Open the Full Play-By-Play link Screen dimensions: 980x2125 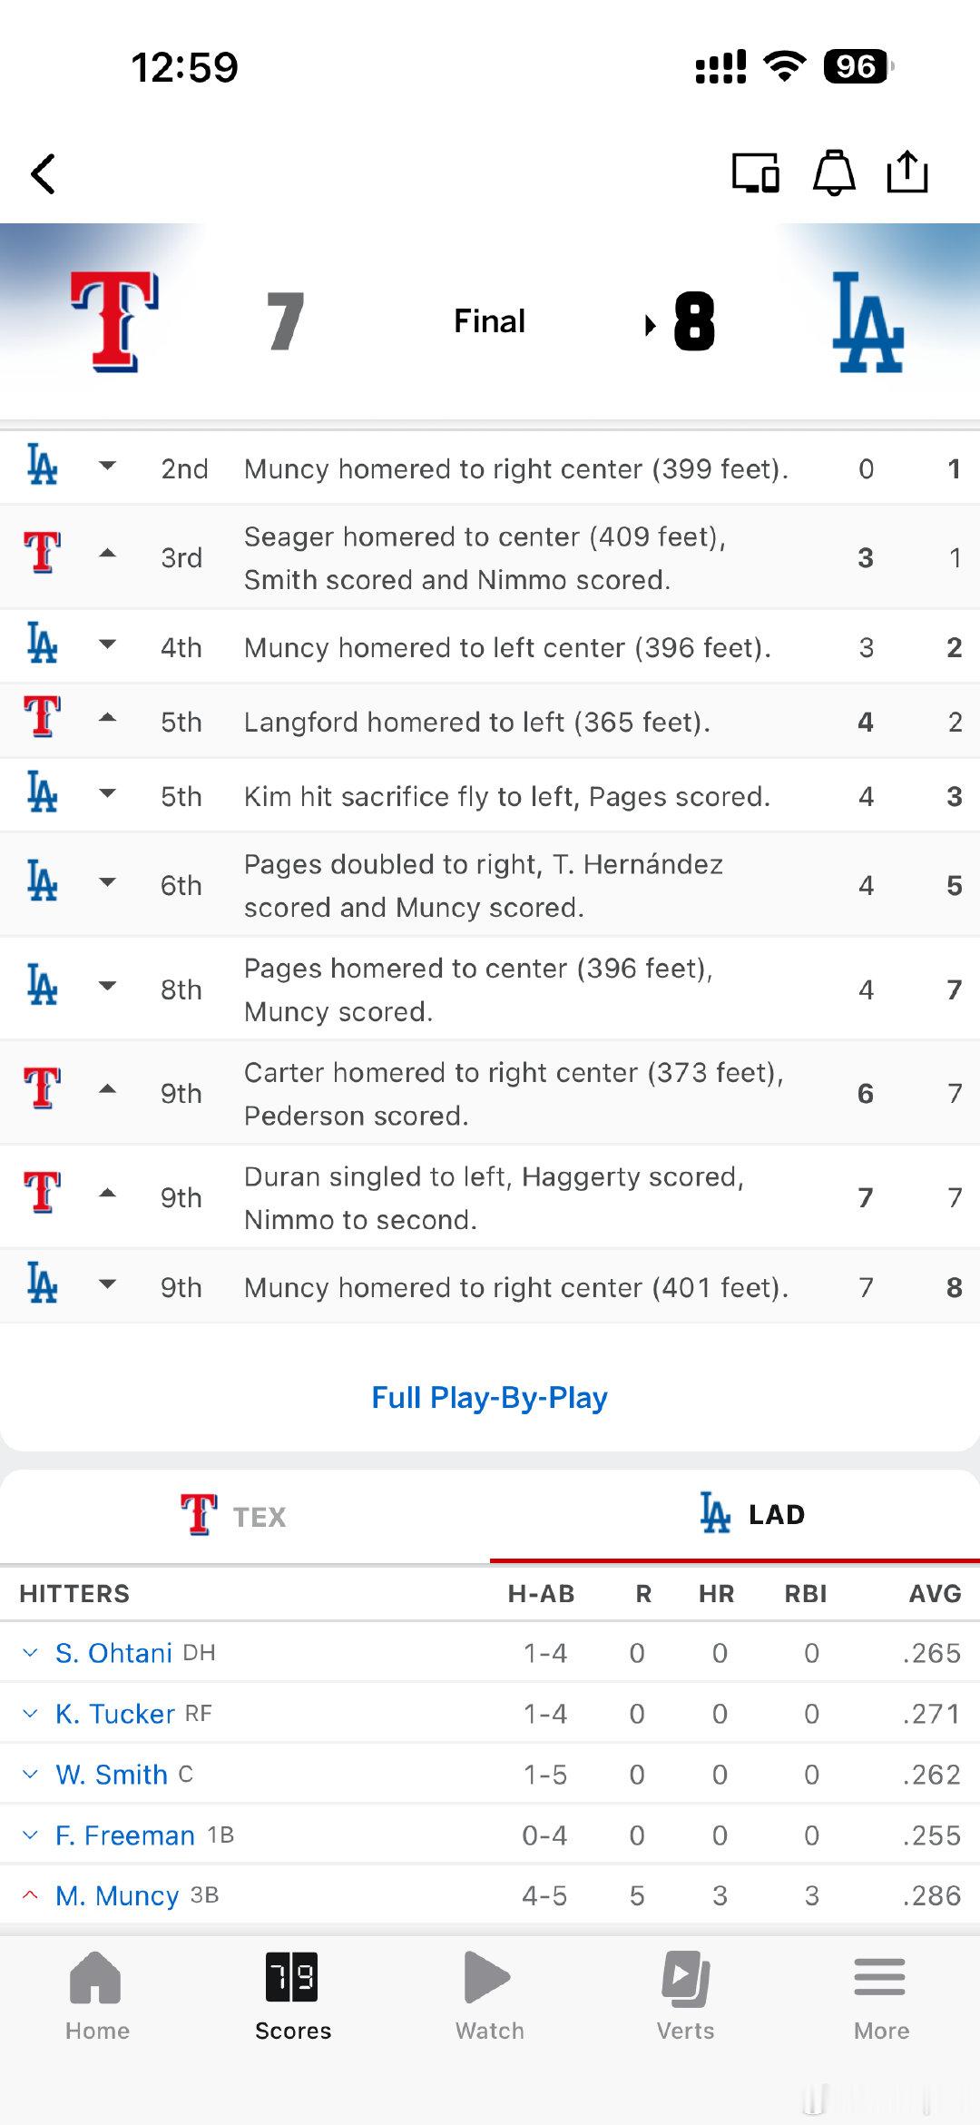pyautogui.click(x=489, y=1398)
